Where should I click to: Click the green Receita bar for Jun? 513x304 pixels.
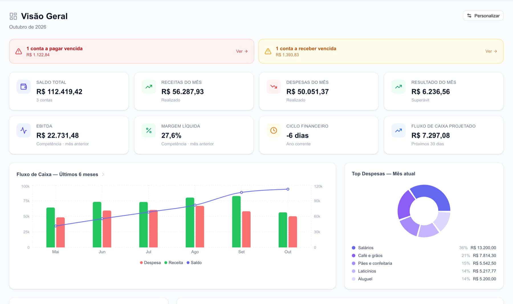97,225
